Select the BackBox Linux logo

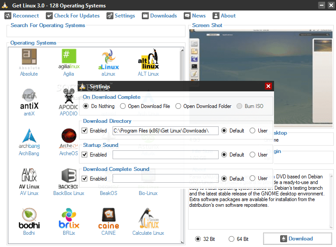tap(68, 178)
